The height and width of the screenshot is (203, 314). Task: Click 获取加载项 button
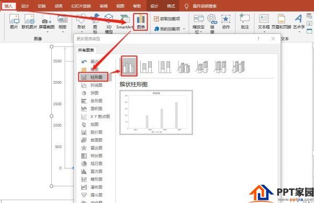click(167, 19)
